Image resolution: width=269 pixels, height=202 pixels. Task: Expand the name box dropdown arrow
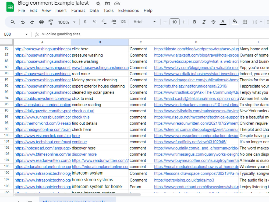click(x=26, y=34)
